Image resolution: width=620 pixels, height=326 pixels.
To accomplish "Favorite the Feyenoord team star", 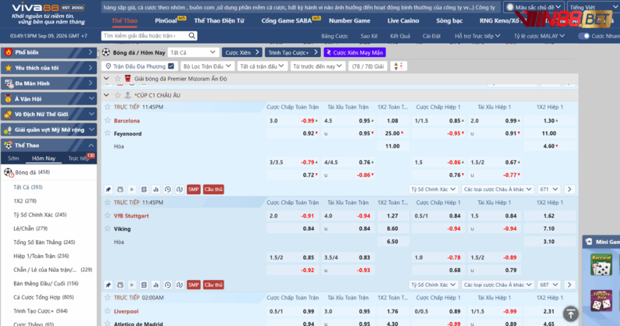I will [108, 133].
